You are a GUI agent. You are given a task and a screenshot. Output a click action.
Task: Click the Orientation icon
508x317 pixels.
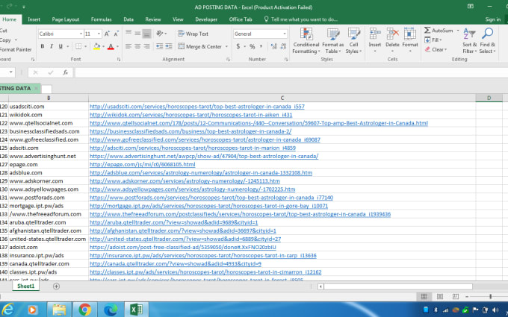coord(160,34)
